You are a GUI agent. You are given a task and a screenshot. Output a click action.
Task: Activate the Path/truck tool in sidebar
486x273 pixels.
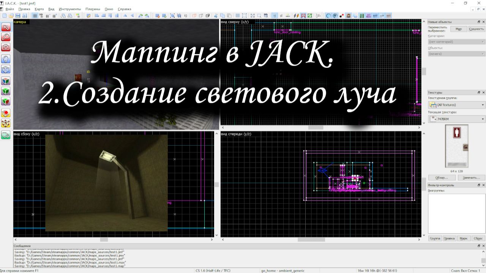tap(6, 135)
